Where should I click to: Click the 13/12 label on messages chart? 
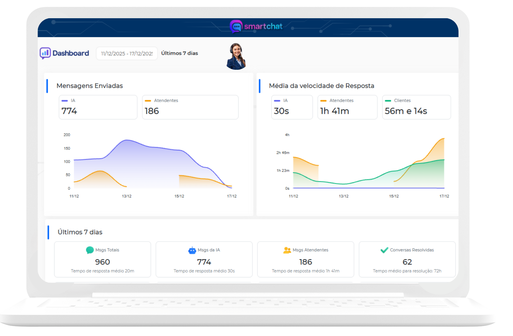[x=127, y=196]
